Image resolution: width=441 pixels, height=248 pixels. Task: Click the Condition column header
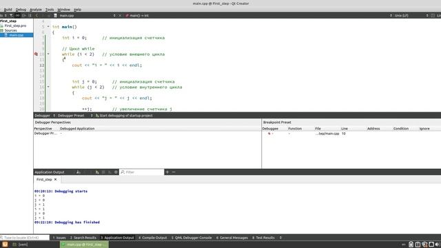[x=401, y=129]
